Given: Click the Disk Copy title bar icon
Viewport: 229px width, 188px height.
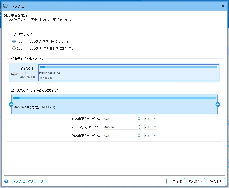Looking at the screenshot, I should point(6,6).
